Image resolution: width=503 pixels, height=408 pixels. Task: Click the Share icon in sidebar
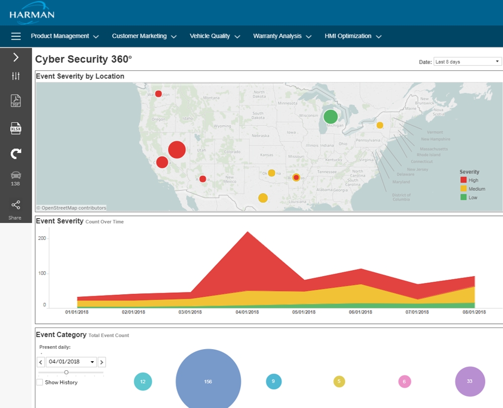pos(16,205)
